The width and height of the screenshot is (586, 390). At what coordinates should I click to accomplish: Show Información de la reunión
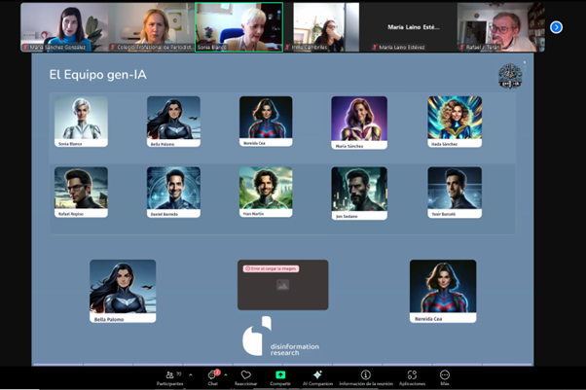365,375
